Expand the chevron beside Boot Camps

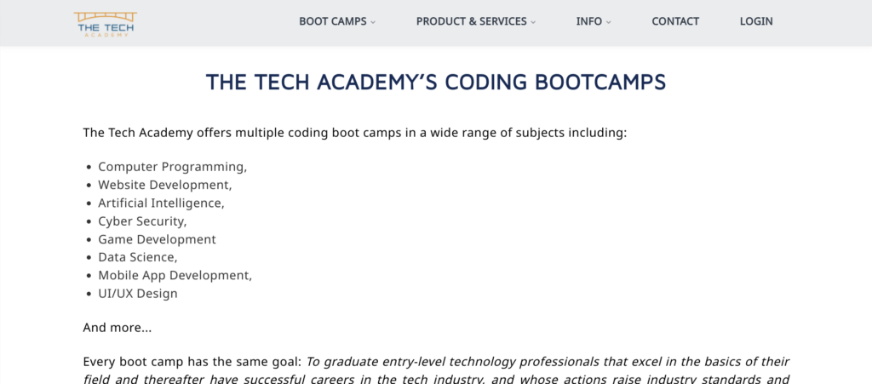(x=373, y=22)
